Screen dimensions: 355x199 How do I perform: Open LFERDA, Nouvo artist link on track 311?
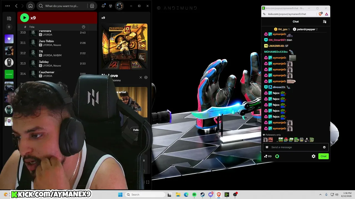[x=52, y=45]
